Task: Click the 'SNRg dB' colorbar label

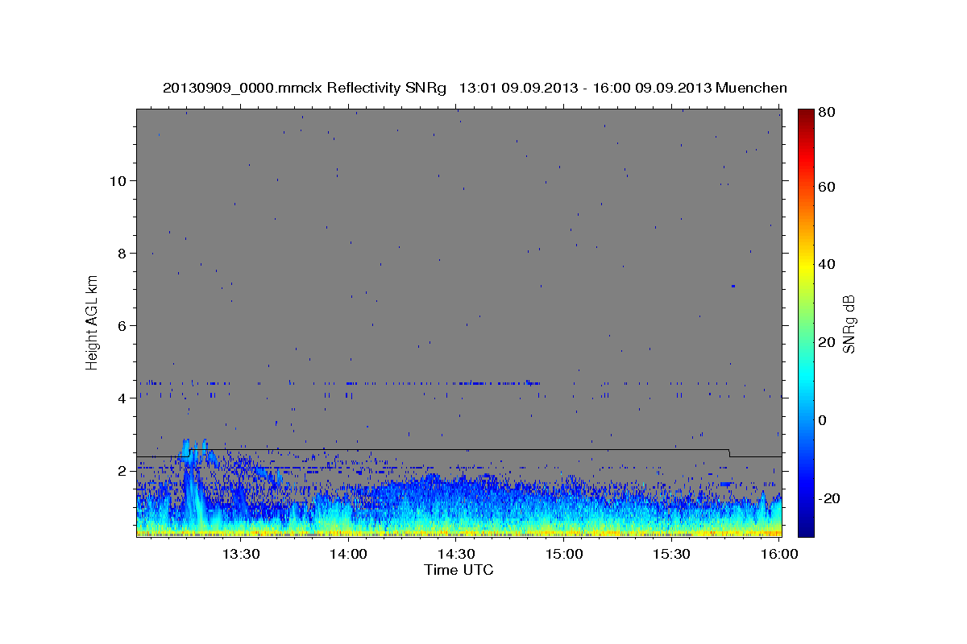Action: [x=849, y=323]
